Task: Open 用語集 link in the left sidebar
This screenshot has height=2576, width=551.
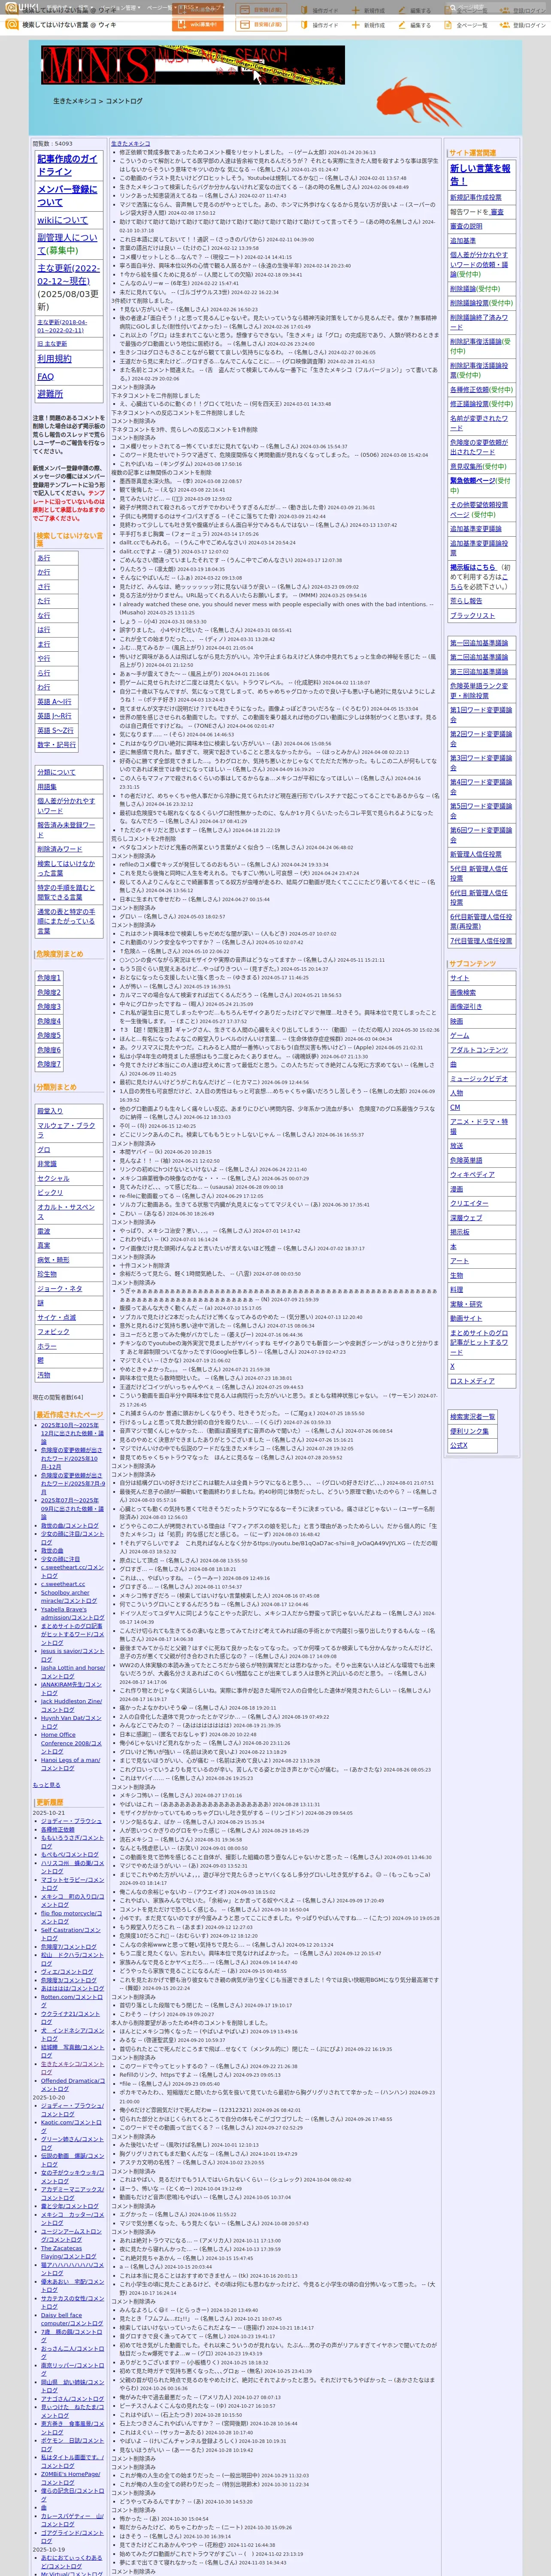Action: tap(47, 787)
